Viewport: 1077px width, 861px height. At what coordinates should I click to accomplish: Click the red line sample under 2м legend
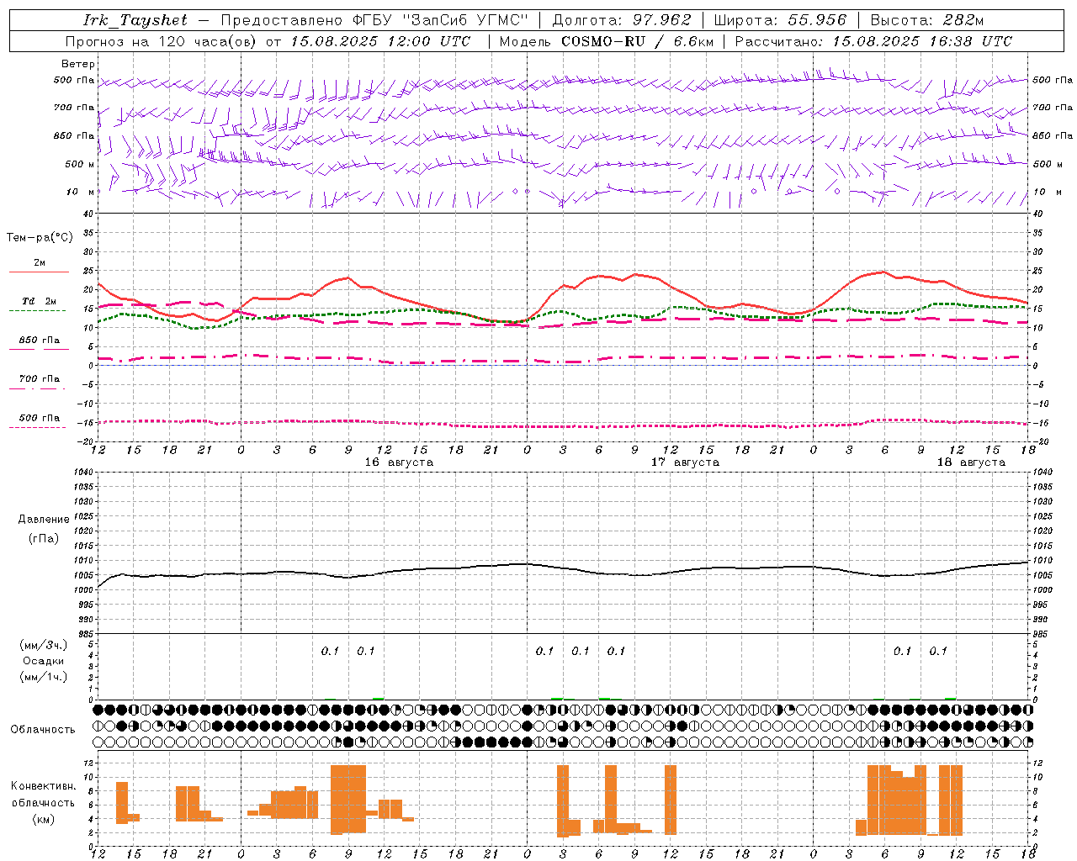[x=39, y=272]
